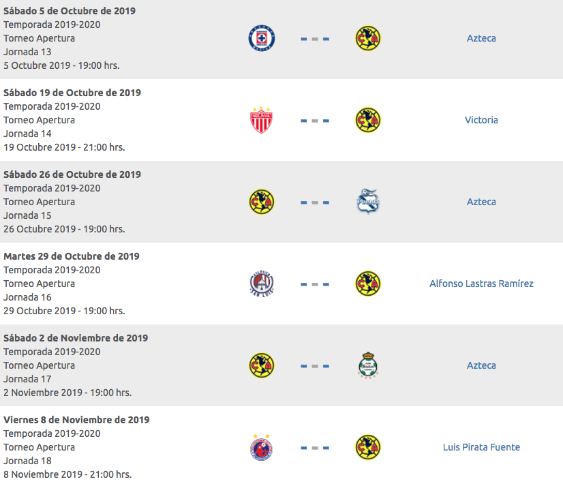Click Club América crest in Jornada 15 row

tap(262, 202)
